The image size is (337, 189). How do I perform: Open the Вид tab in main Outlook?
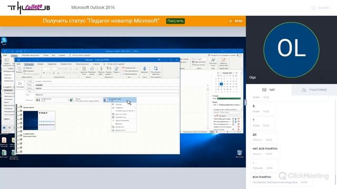click(x=53, y=55)
